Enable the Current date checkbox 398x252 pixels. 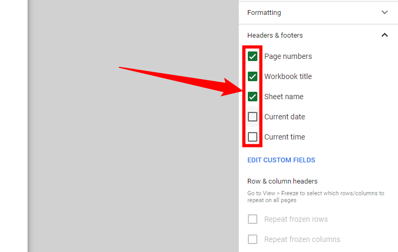click(253, 117)
